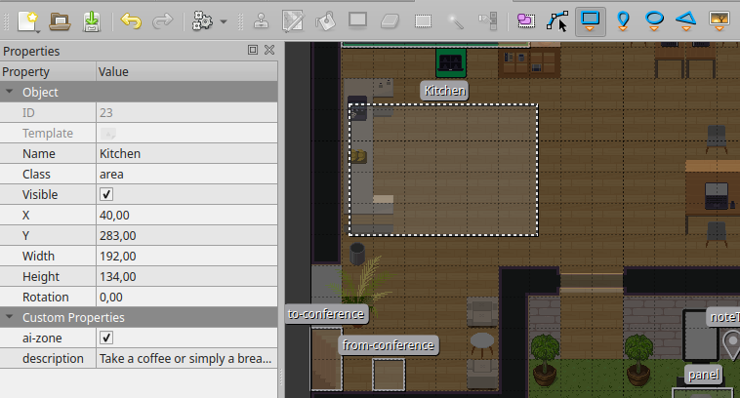Screen dimensions: 740x398
Task: Save the map with the Save icon
Action: coord(91,19)
